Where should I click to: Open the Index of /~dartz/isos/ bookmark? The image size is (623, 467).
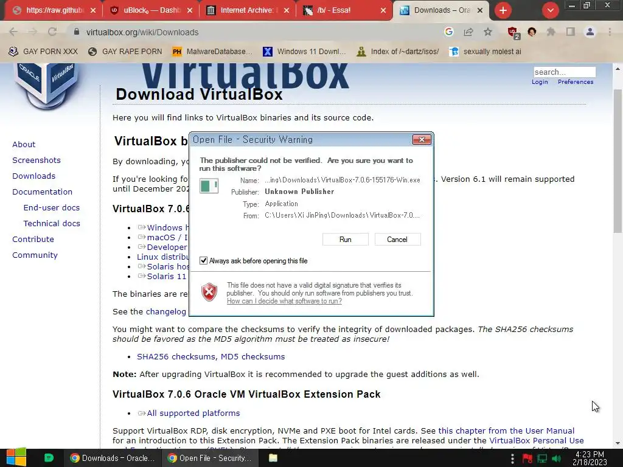coord(398,52)
